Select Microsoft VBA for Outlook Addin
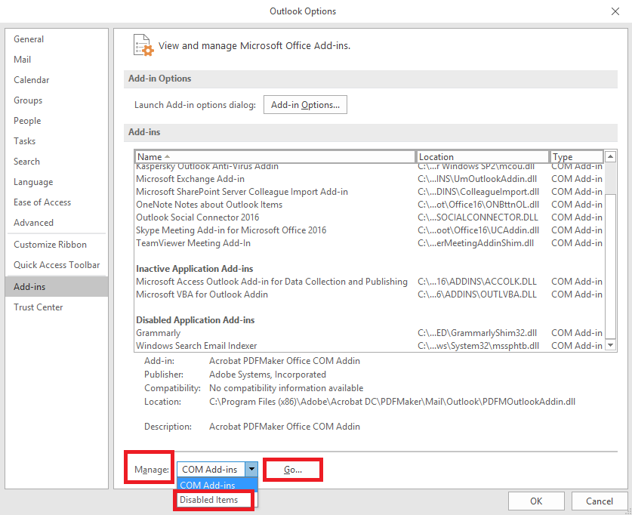The height and width of the screenshot is (515, 632). point(369,295)
